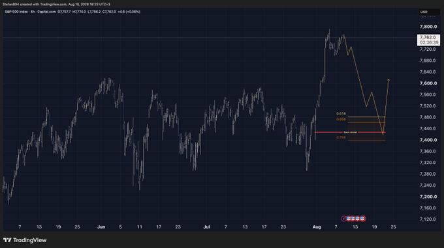Click the 7,120.0 price axis label
Screen dimensions: 444x248
tap(428, 219)
